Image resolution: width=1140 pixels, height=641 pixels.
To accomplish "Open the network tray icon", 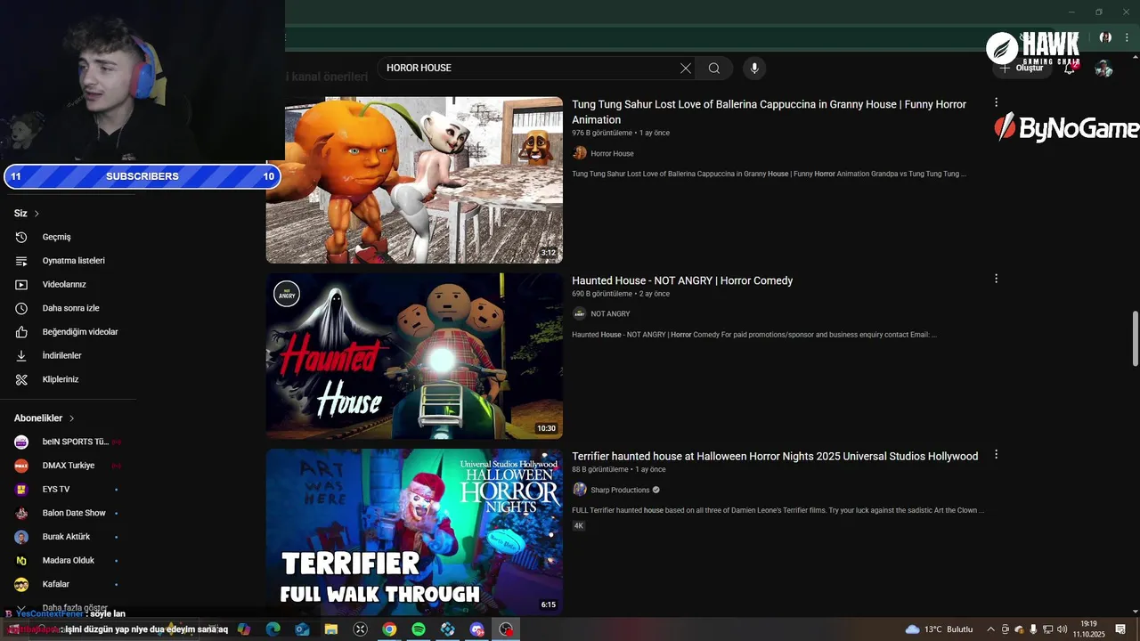I will (1047, 629).
